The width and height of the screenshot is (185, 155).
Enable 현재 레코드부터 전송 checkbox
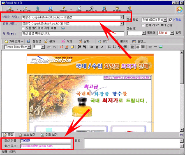143,25
